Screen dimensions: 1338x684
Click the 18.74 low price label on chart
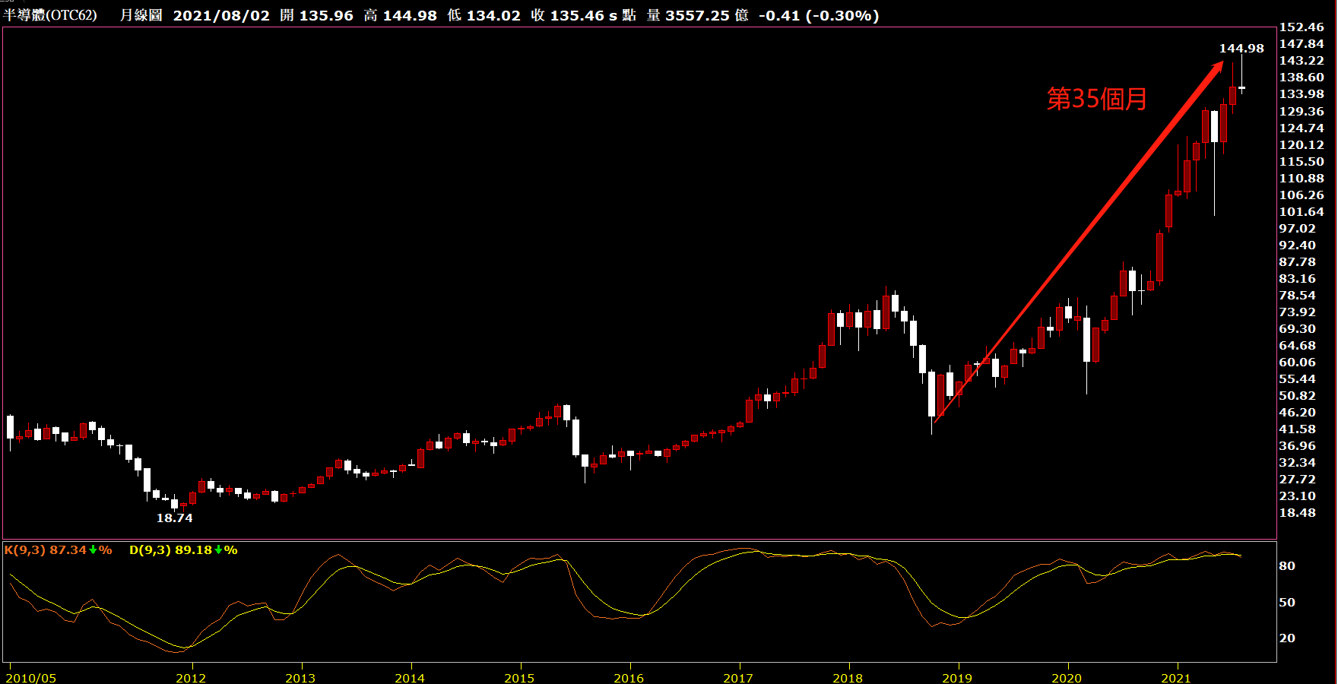pos(174,518)
